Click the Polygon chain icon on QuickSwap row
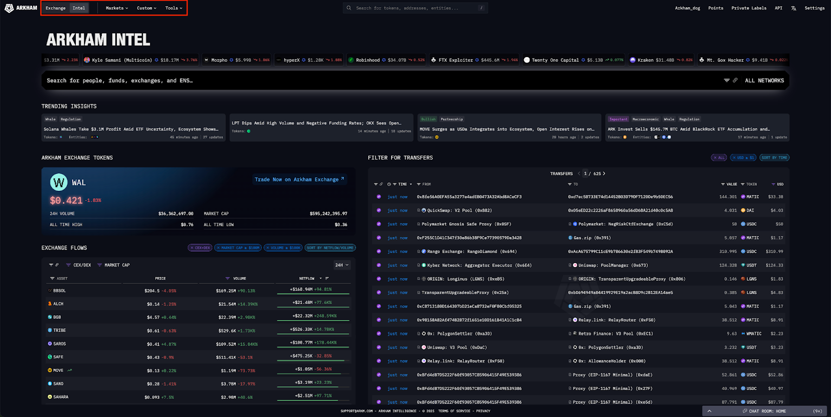The image size is (831, 417). tap(379, 211)
